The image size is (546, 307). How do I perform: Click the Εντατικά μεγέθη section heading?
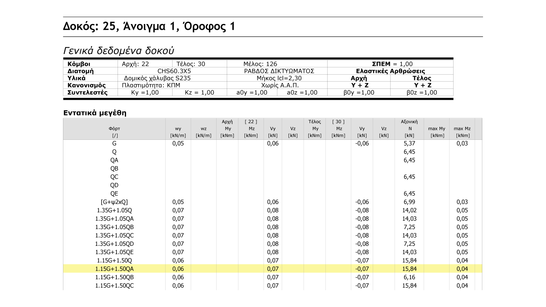[x=95, y=113]
